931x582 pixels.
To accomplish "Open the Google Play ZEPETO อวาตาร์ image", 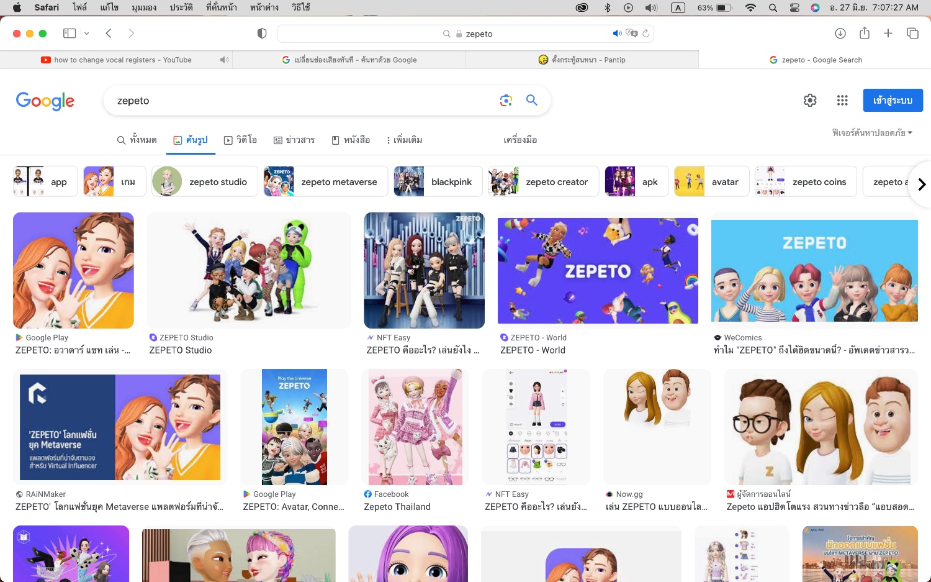I will click(73, 270).
